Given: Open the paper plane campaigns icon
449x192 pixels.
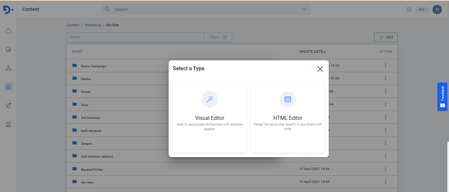Looking at the screenshot, I should coord(9,105).
